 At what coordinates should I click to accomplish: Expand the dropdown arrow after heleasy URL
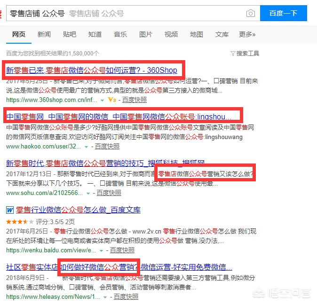coord(105,297)
